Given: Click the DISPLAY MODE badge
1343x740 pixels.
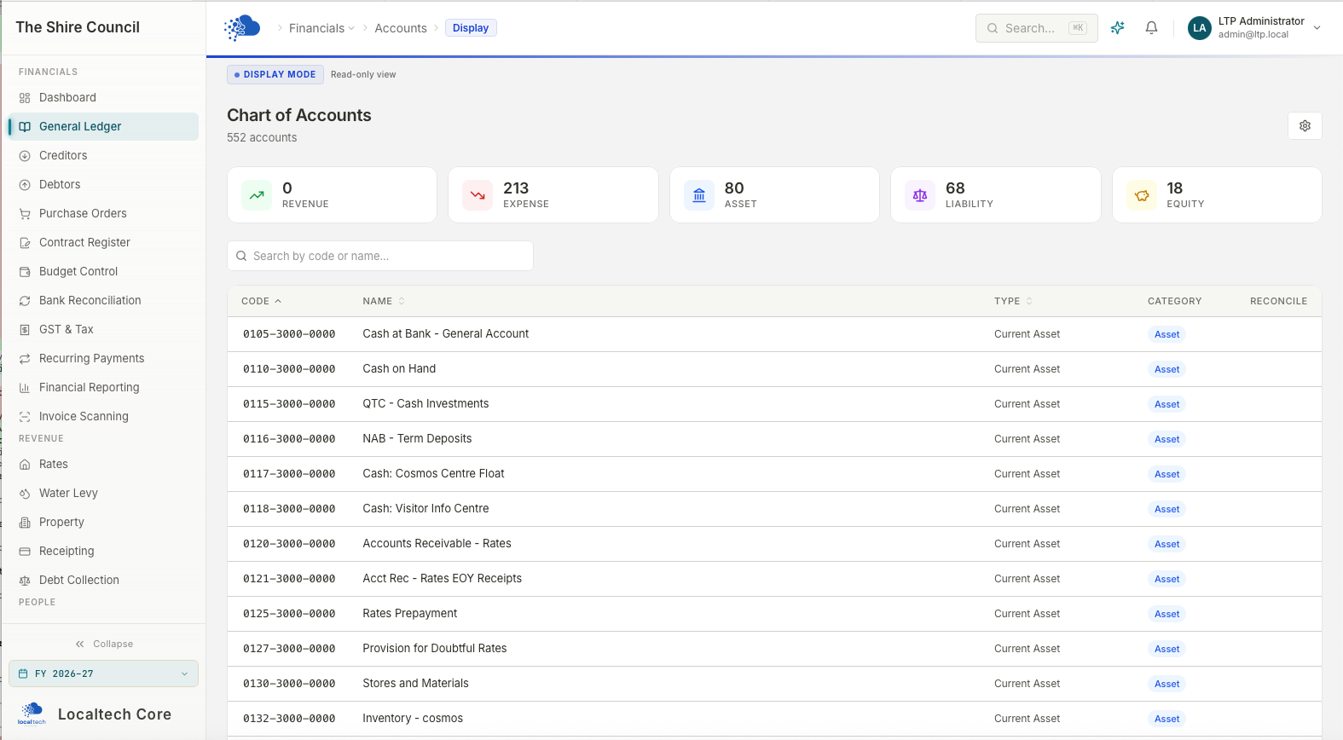Looking at the screenshot, I should (x=275, y=74).
